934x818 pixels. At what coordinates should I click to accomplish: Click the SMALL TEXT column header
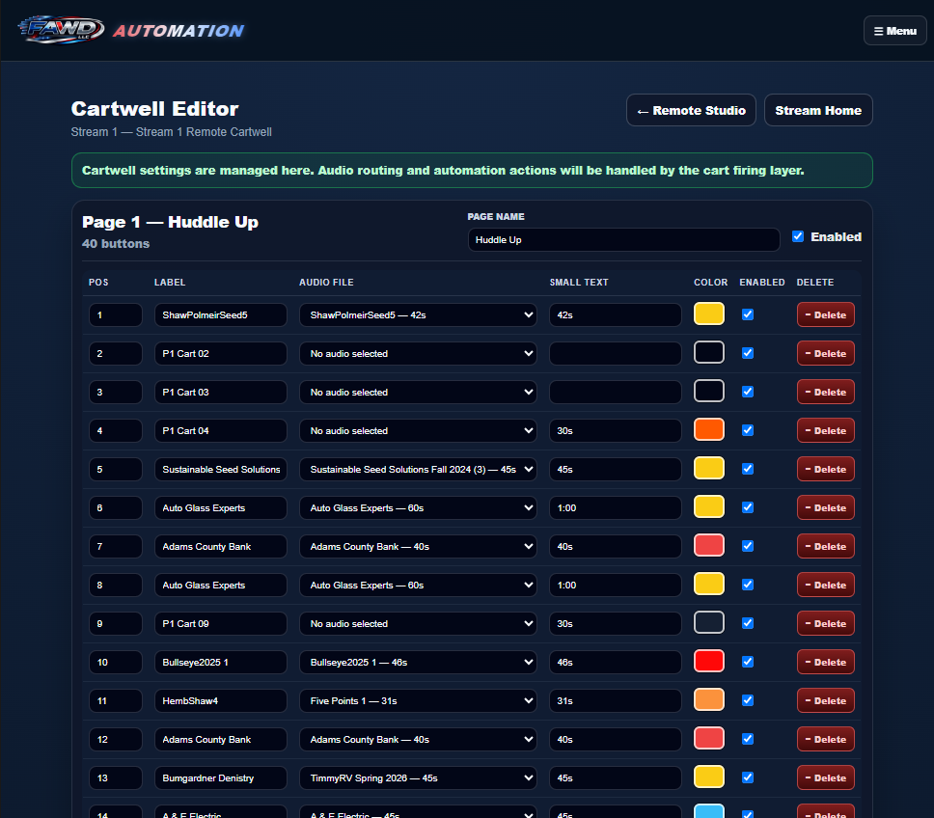click(x=579, y=283)
